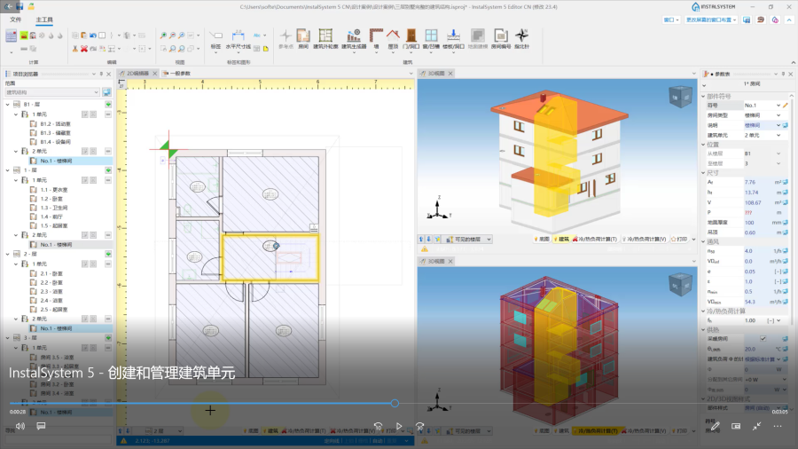Screen dimensions: 798x449
Task: Click the scissors cut icon
Action: 75,49
